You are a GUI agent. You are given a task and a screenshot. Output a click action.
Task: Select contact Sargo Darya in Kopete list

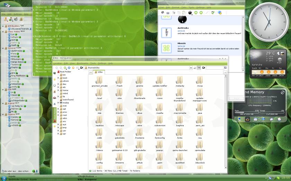17,62
